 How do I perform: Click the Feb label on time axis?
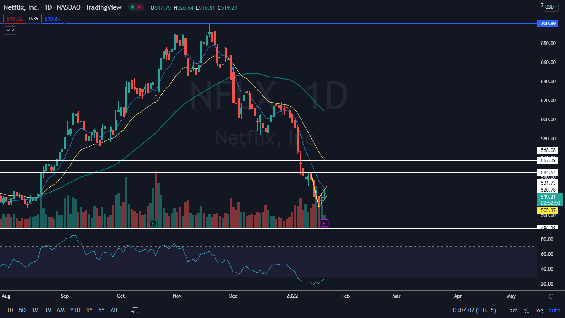pos(346,296)
